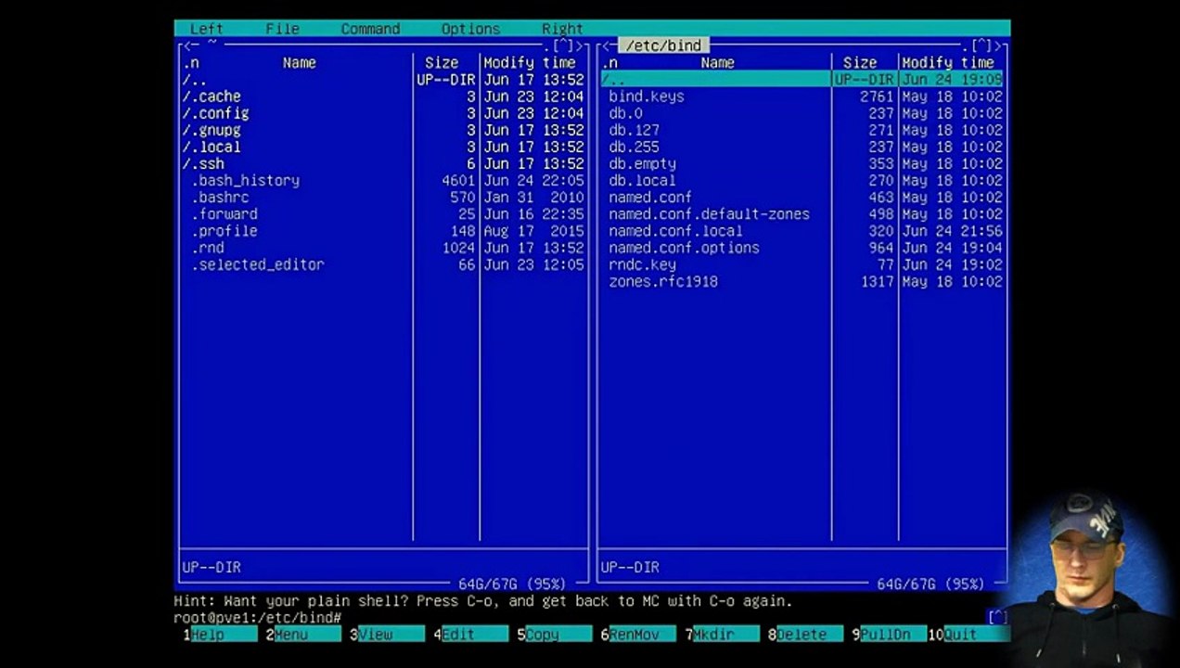Click the left panel history back arrow

186,45
